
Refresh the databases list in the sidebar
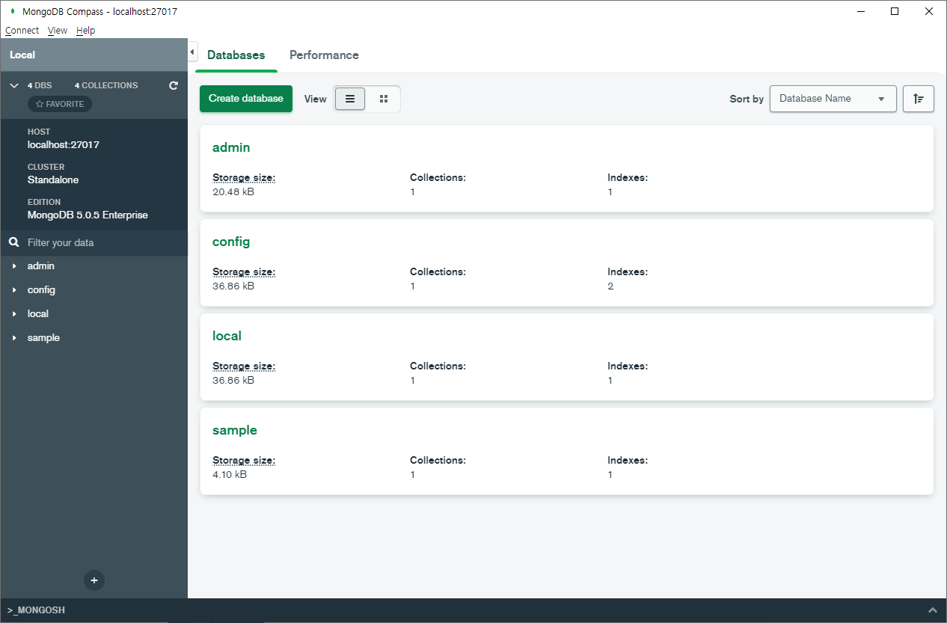pos(174,85)
